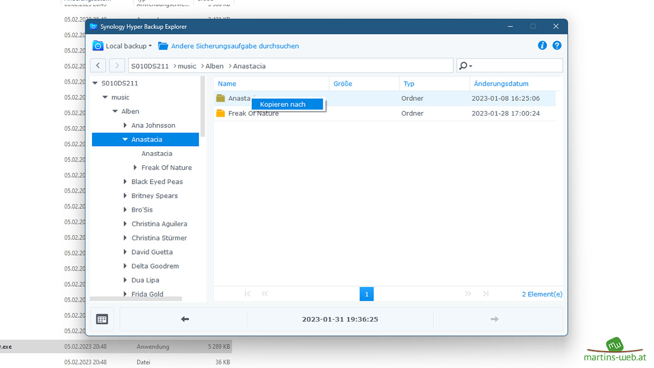Select Anastacia subfolder in tree
This screenshot has height=368, width=654.
tap(157, 154)
